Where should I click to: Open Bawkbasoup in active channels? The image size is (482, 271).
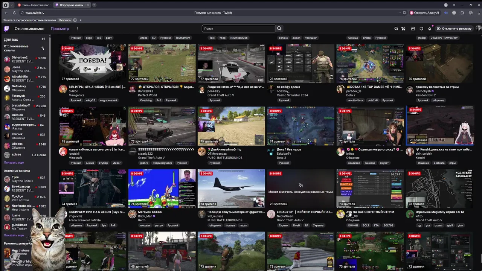click(x=25, y=189)
